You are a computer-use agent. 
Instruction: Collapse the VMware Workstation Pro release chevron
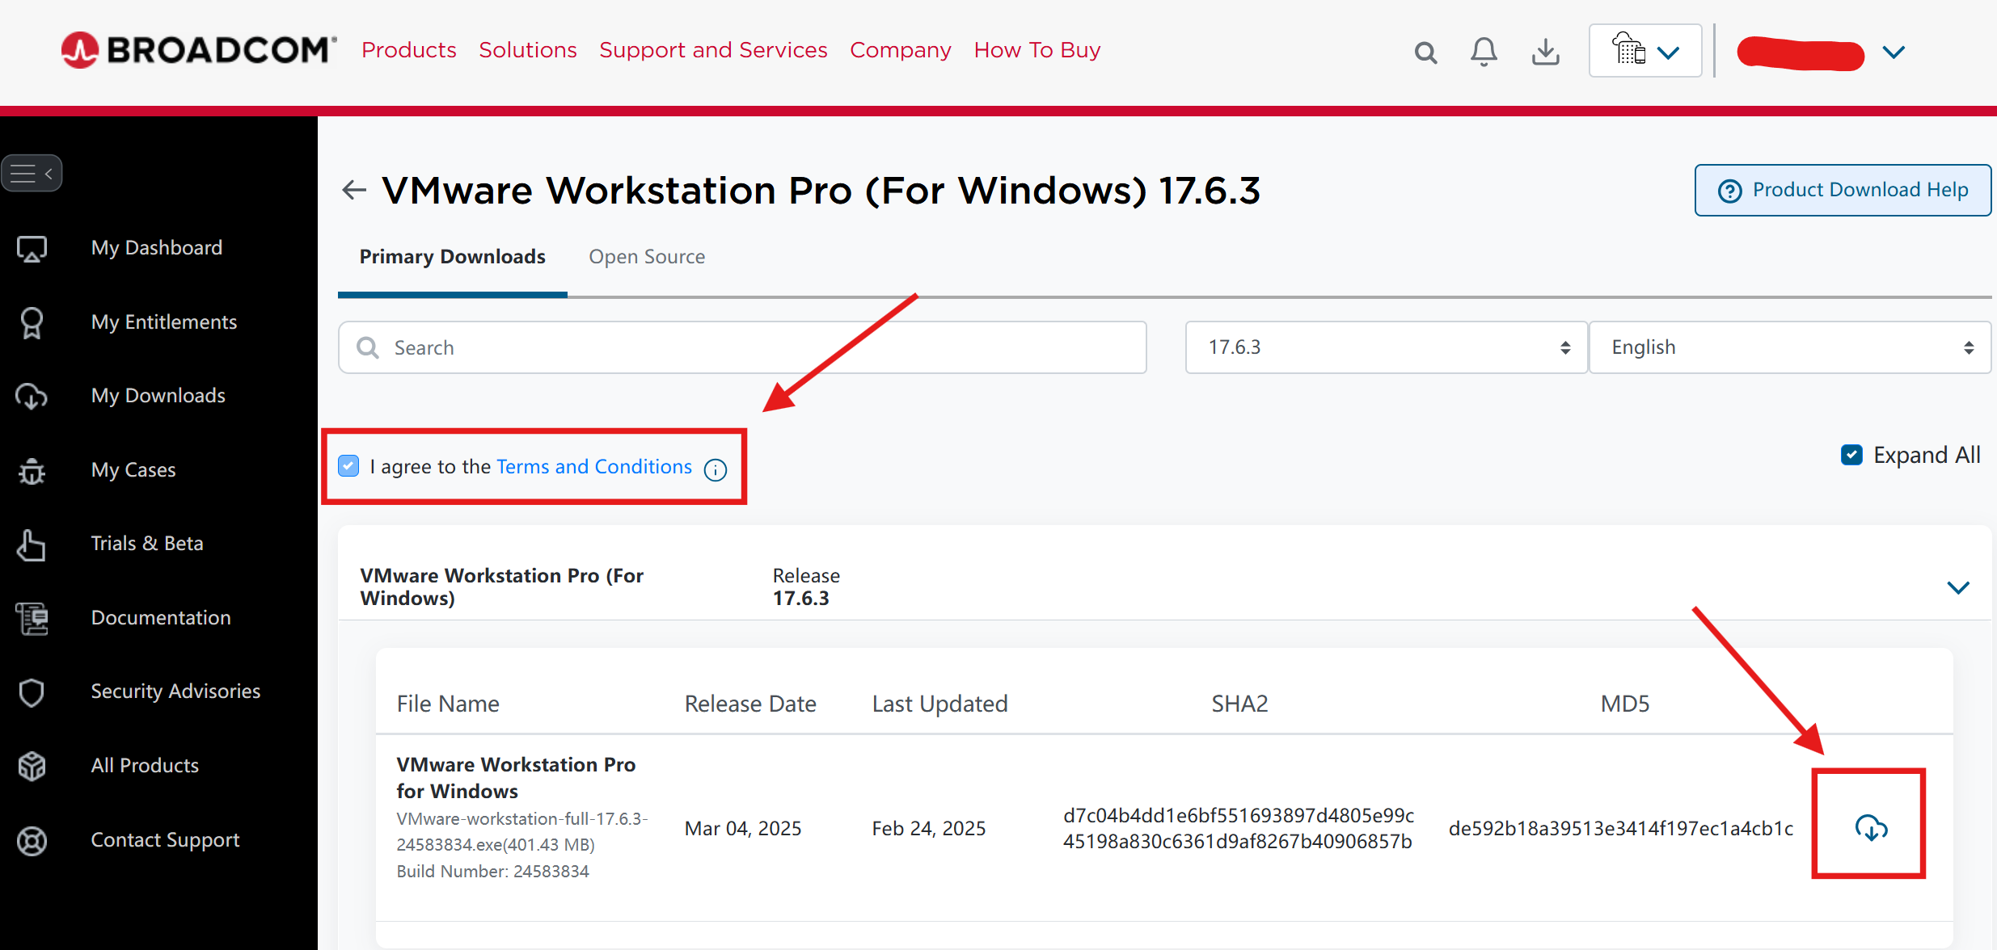point(1957,587)
